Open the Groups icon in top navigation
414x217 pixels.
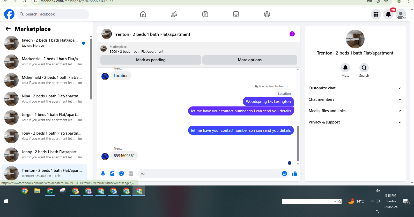267,14
